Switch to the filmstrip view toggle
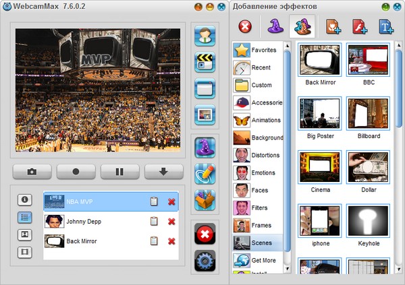The image size is (405, 285). pos(24,253)
